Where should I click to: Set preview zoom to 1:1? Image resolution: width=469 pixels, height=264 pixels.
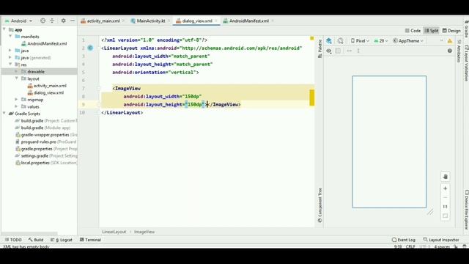(445, 207)
